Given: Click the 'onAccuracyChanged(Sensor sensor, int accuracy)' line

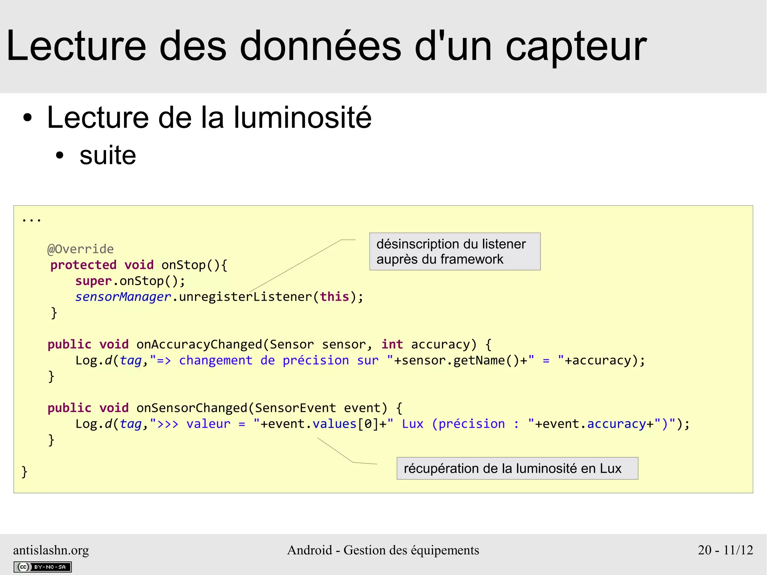Looking at the screenshot, I should coord(269,344).
